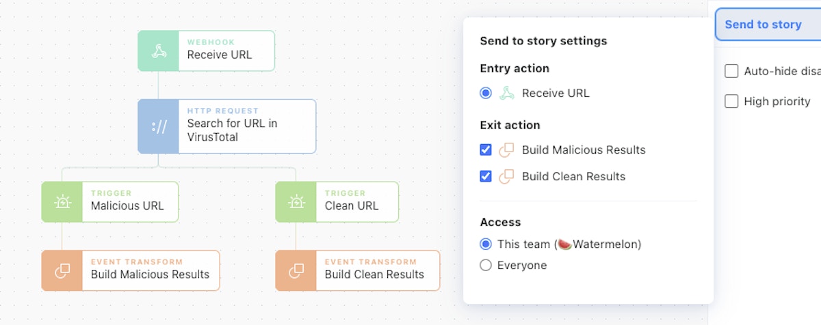
Task: Enable the High priority checkbox
Action: (731, 101)
